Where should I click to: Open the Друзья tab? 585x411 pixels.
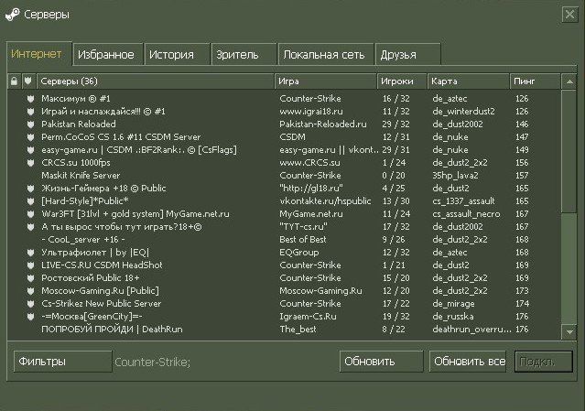pos(407,55)
